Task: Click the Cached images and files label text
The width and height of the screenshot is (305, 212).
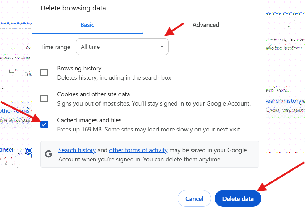Action: (89, 120)
